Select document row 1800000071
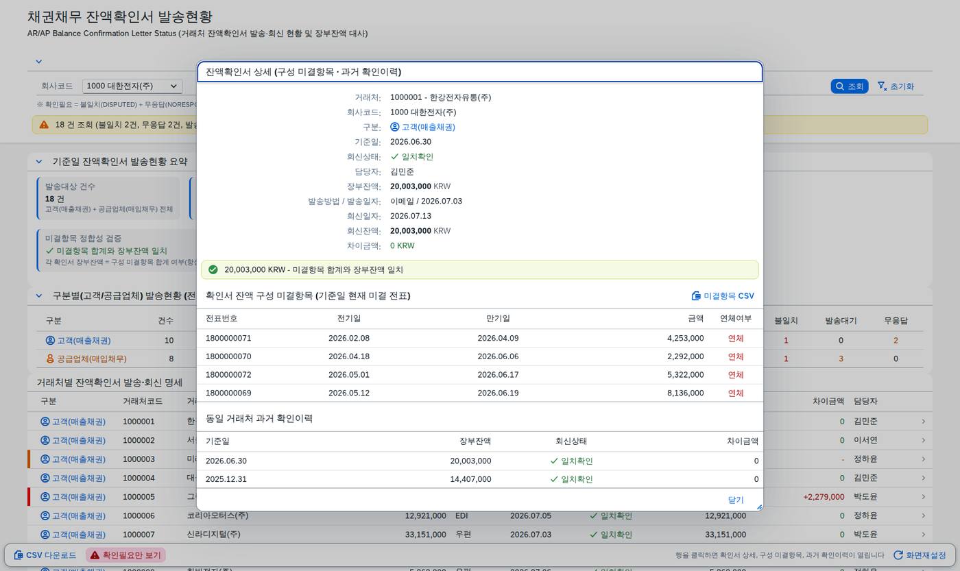 [x=479, y=338]
